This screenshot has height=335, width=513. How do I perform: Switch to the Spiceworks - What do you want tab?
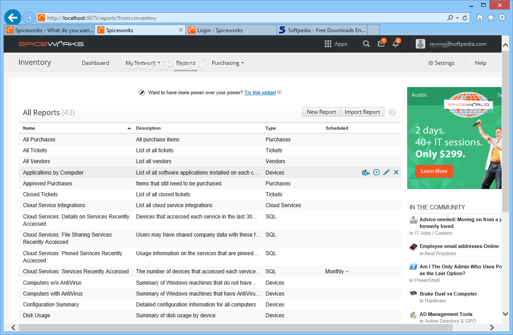(50, 30)
